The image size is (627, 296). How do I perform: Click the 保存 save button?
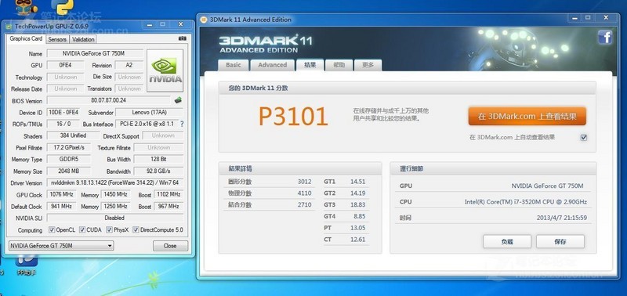560,242
